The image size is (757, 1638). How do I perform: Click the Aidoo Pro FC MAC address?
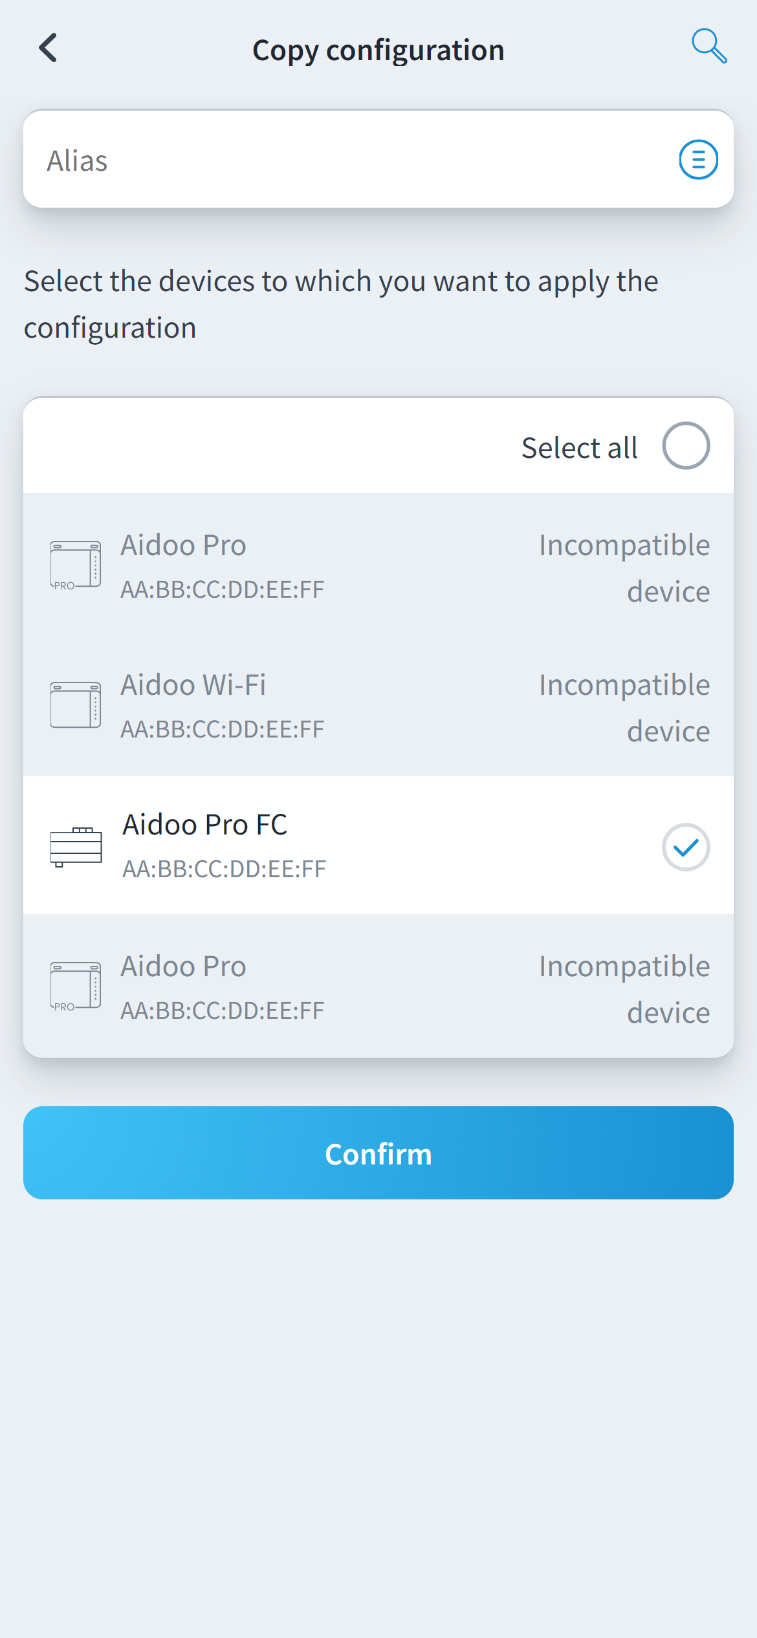click(225, 869)
